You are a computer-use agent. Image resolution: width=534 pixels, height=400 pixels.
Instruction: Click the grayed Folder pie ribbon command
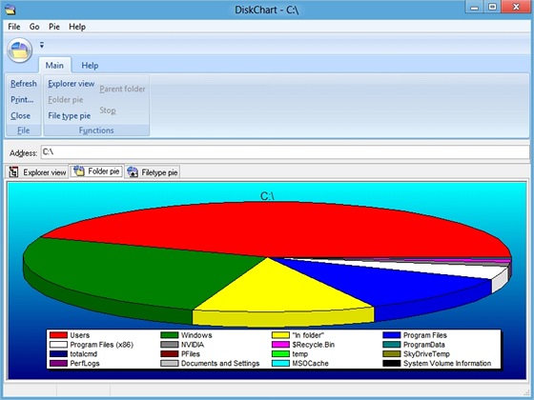66,100
